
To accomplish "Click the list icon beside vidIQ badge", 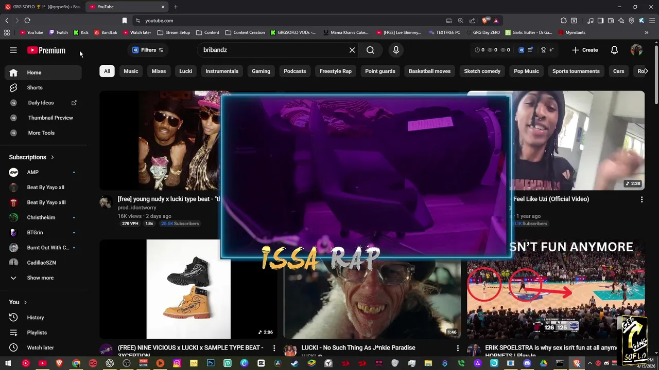I will 530,50.
